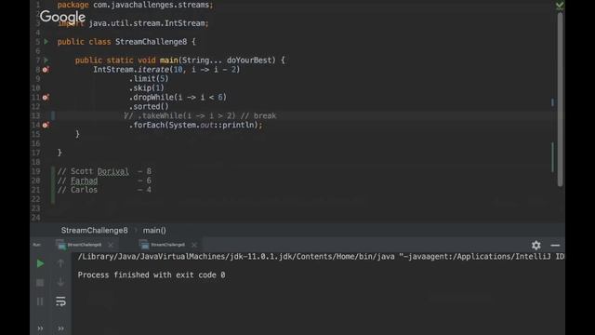Click '.sorted()' in the editor
The height and width of the screenshot is (335, 595).
(149, 107)
